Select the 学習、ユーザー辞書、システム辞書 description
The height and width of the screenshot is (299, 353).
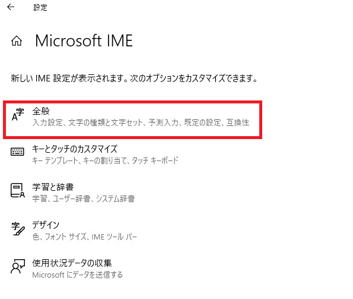(83, 199)
